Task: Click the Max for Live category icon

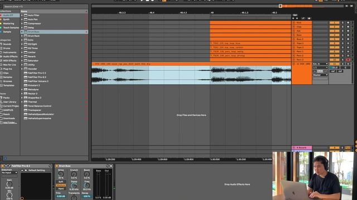Action: pos(1,65)
